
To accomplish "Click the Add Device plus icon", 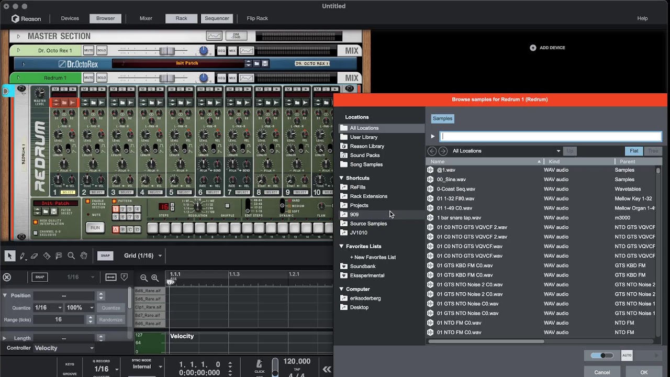I will 533,48.
